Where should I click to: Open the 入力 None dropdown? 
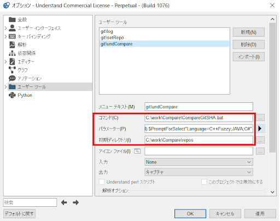pyautogui.click(x=199, y=162)
